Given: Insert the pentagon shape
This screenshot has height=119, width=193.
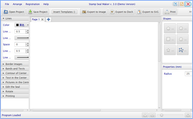Looking at the screenshot, I should [170, 28].
